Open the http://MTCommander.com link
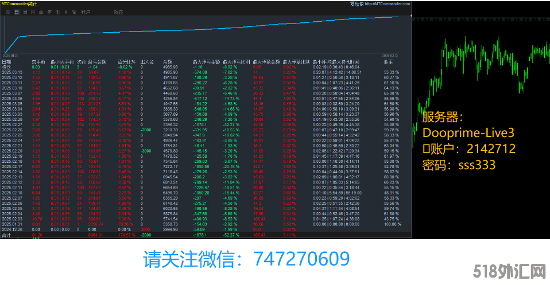This screenshot has height=285, width=550. [388, 4]
